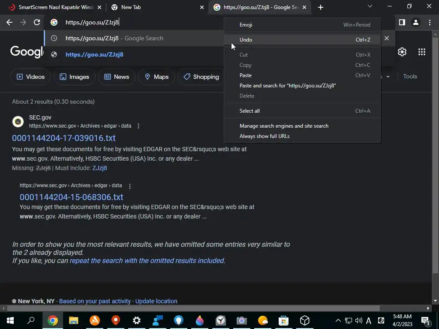Switch to SmartScreen Nasıl Kapatılır tab

[56, 7]
